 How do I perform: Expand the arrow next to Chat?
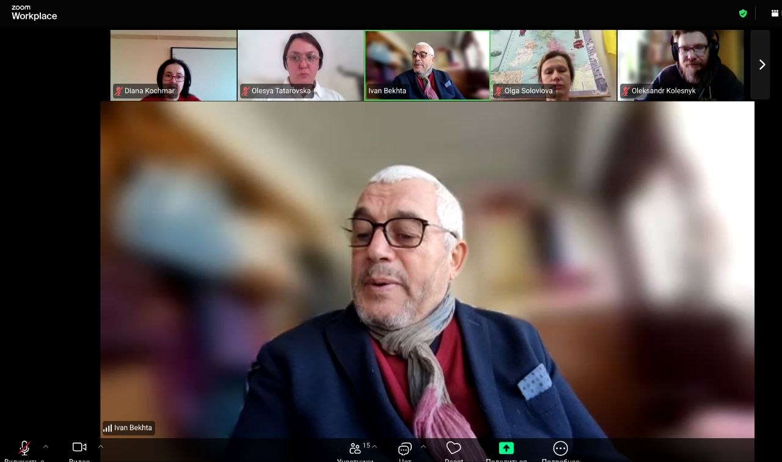pos(423,447)
